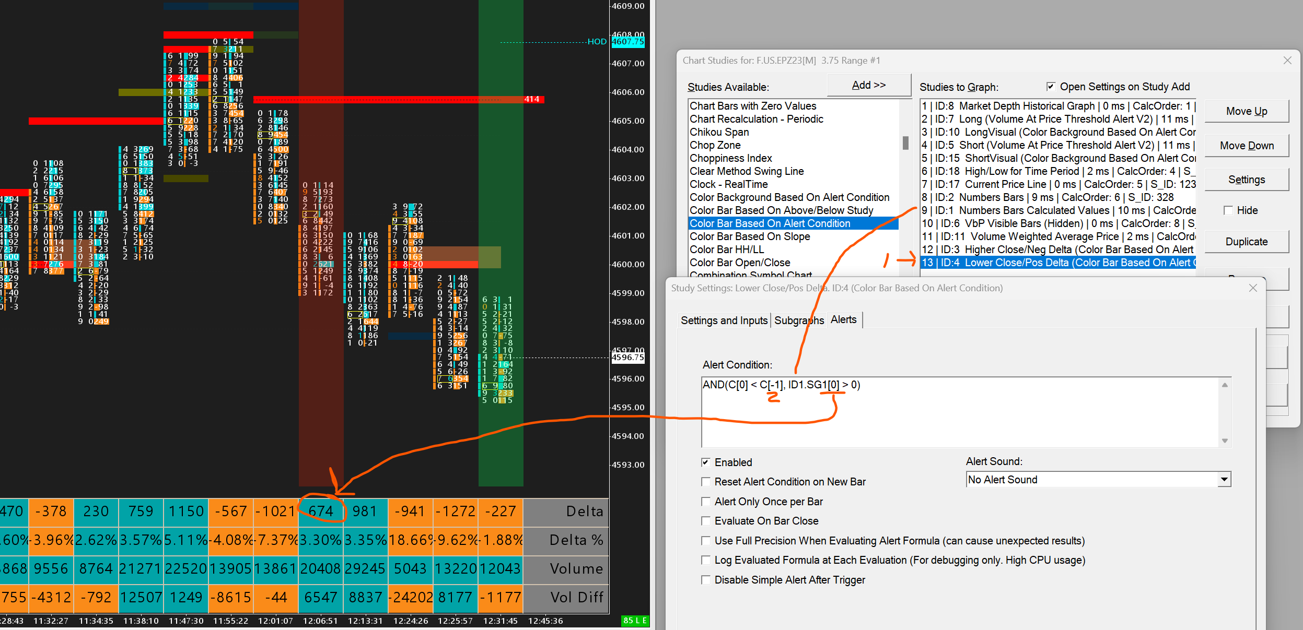The image size is (1303, 630).
Task: Check the Hide study checkbox
Action: click(1228, 210)
